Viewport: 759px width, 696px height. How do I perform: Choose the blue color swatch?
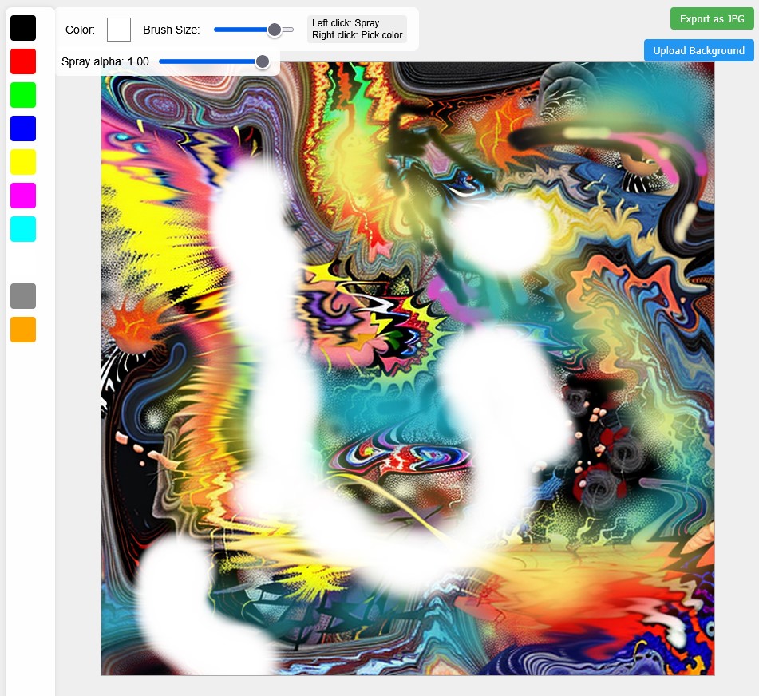23,129
